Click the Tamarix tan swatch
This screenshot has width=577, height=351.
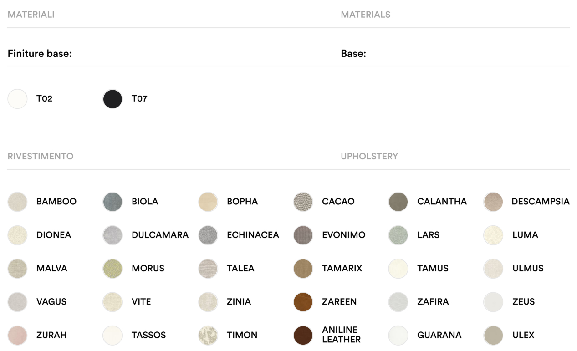pos(303,269)
